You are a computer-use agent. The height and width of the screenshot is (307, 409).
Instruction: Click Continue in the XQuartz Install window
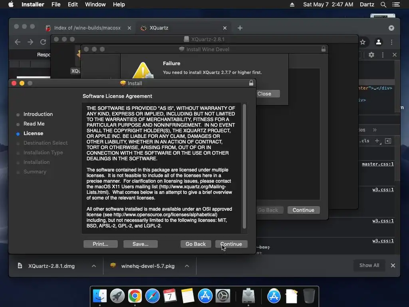tap(231, 244)
